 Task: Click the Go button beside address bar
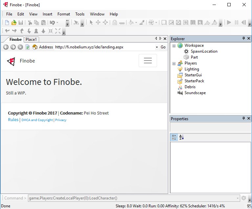pyautogui.click(x=163, y=47)
